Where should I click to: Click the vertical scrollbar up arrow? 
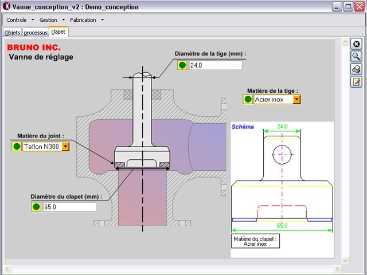coord(345,42)
